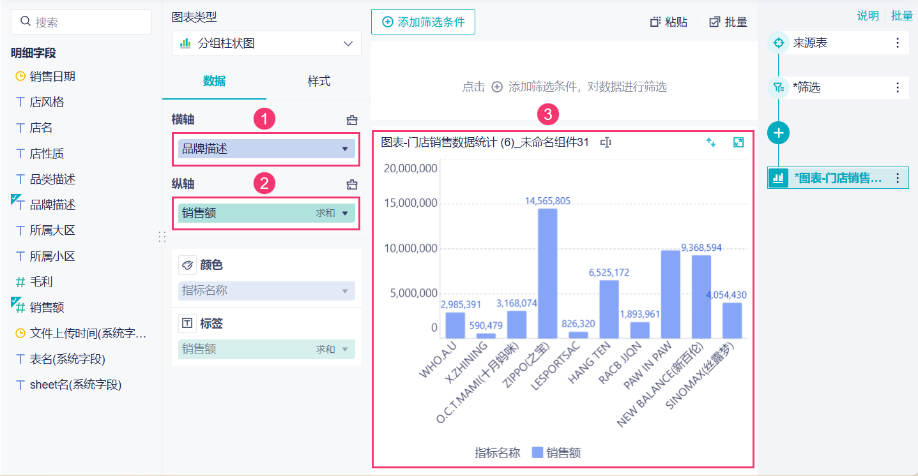The image size is (918, 476).
Task: Open the more menu for 图表 step
Action: [x=897, y=178]
